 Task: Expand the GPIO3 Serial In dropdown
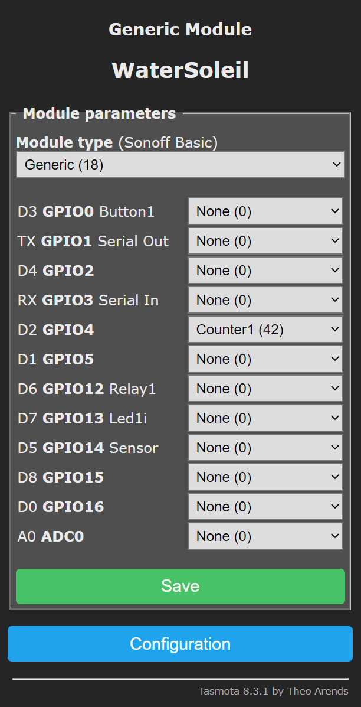(265, 300)
